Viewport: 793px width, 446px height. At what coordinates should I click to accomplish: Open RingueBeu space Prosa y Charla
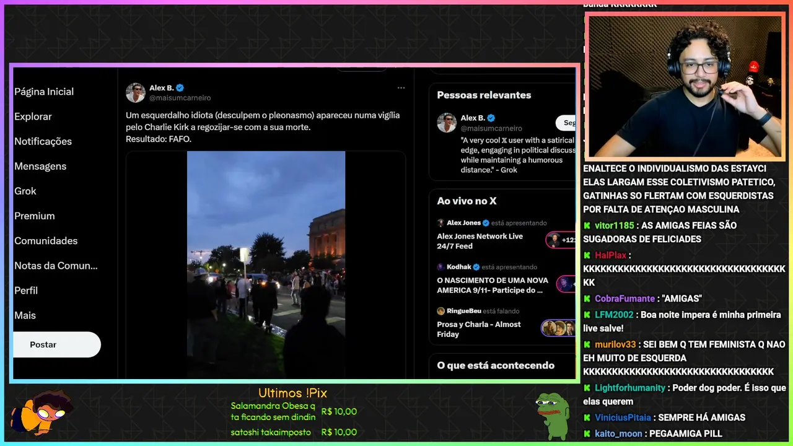[479, 329]
